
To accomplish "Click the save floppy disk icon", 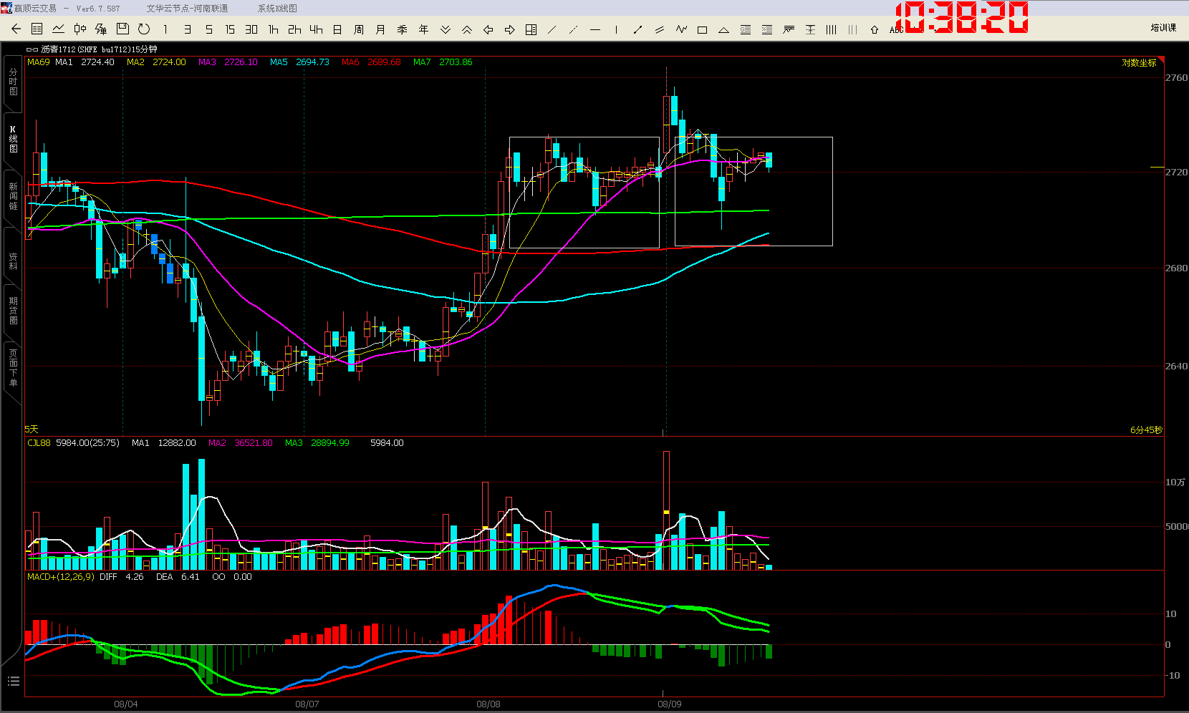I will pos(122,29).
